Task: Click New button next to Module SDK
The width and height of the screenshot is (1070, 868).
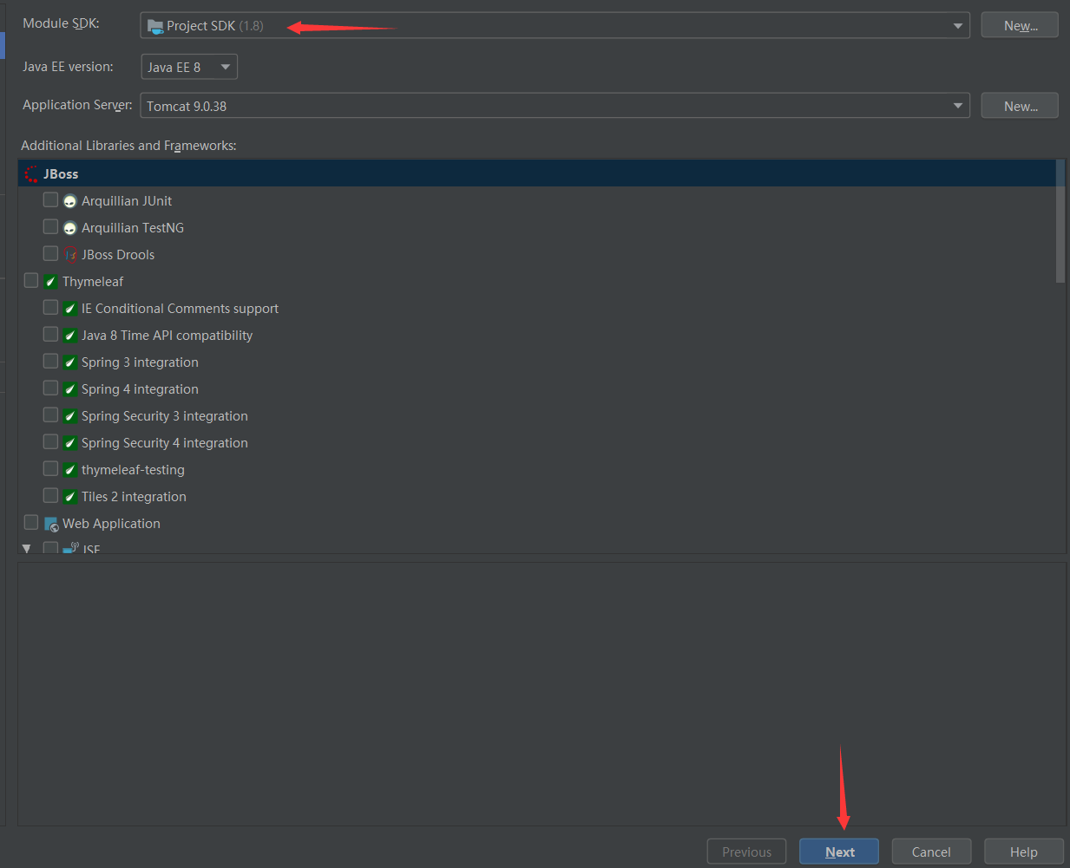Action: pos(1020,25)
